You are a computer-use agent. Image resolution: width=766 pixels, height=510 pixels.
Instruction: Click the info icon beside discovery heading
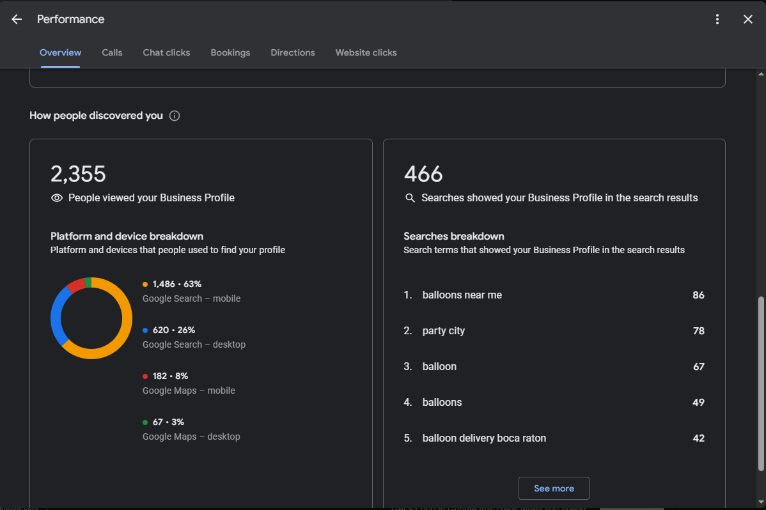click(x=175, y=116)
